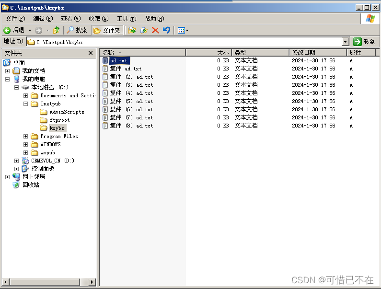The image size is (381, 289).
Task: Toggle the Folders (文件夹) pane button
Action: [x=107, y=30]
